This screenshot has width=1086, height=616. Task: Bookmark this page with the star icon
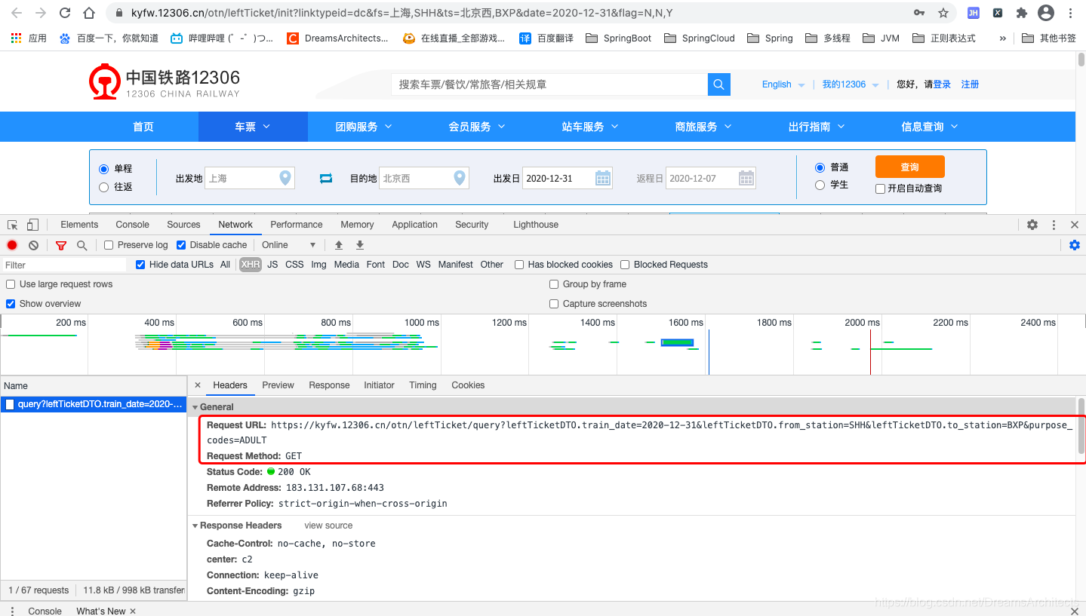click(x=943, y=13)
